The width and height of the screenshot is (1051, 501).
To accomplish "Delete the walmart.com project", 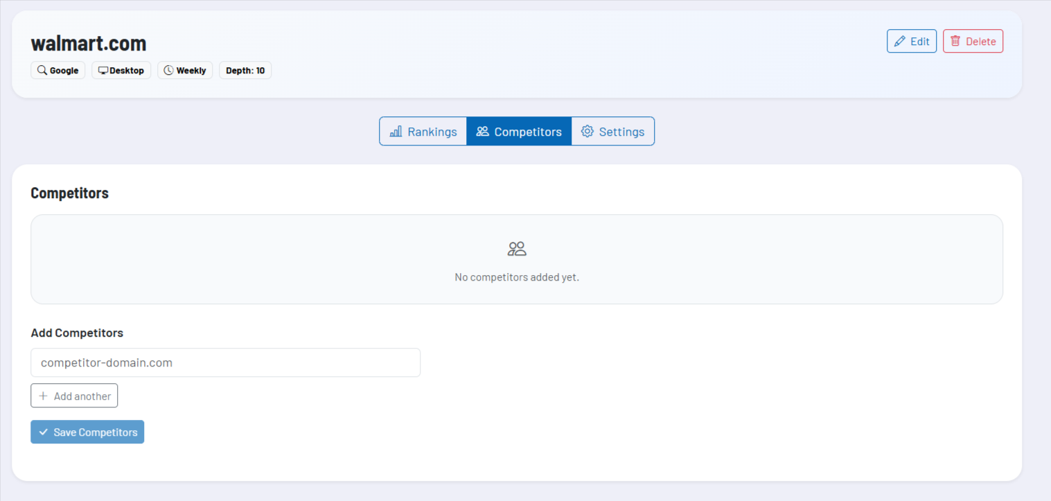I will click(973, 41).
